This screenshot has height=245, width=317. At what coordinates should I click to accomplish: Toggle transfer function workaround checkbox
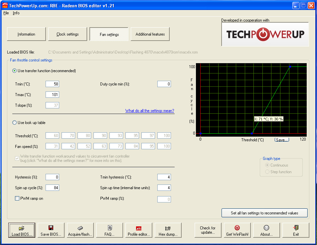coord(17,158)
